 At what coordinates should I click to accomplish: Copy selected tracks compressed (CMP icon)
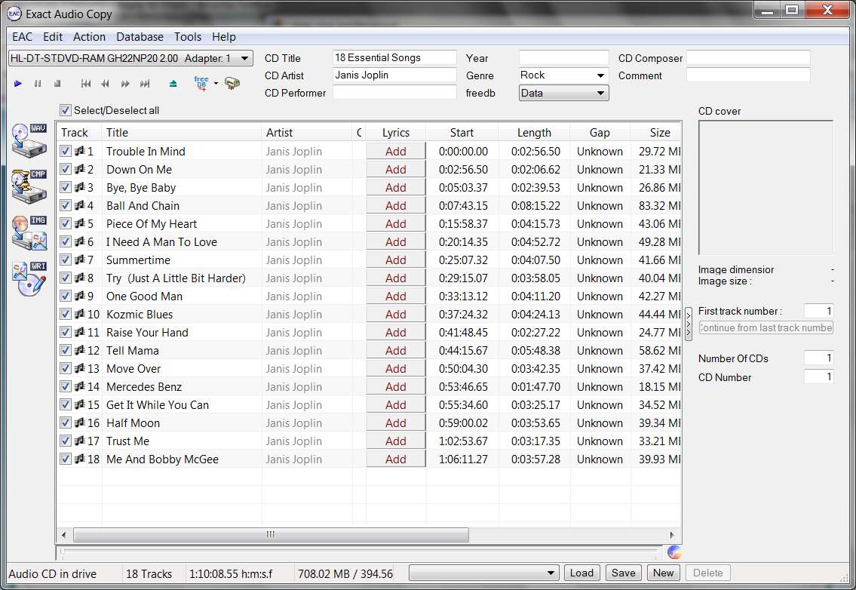29,187
